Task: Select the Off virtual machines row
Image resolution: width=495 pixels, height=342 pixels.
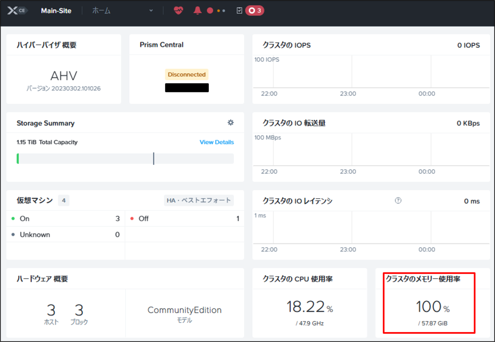Action: click(x=184, y=218)
